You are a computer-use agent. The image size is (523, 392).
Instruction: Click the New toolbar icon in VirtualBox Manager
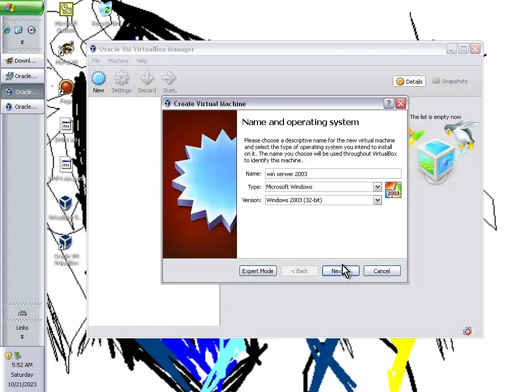tap(99, 82)
